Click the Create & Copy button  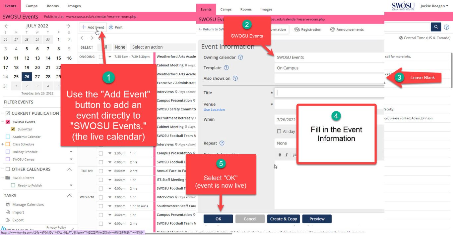[284, 219]
